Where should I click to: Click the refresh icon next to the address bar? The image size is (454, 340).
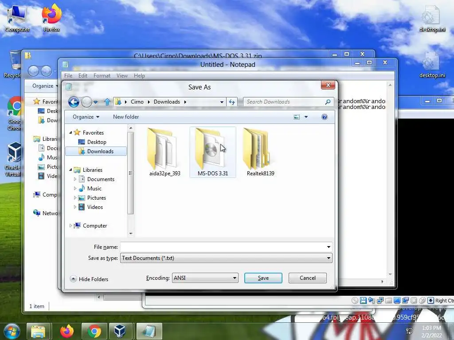click(232, 102)
